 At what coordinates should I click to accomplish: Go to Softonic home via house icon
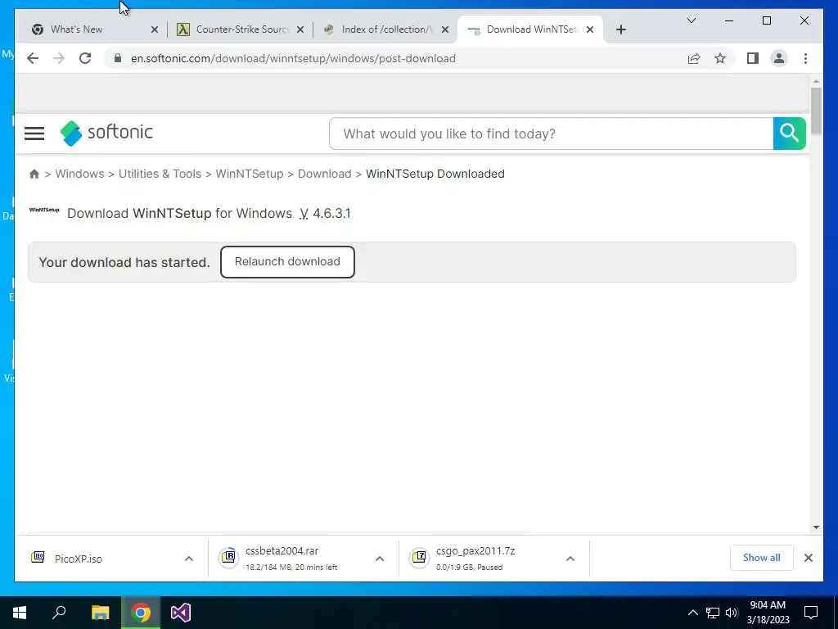[x=34, y=174]
